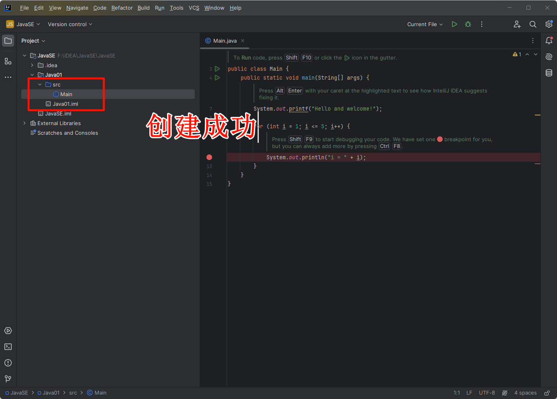Open the AI Assistant spiral icon
Viewport: 557px width, 399px height.
pyautogui.click(x=549, y=57)
